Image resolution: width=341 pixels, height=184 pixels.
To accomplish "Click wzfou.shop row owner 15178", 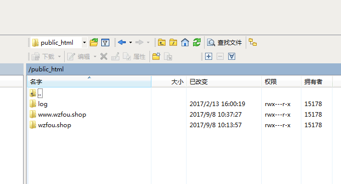I will tap(313, 125).
